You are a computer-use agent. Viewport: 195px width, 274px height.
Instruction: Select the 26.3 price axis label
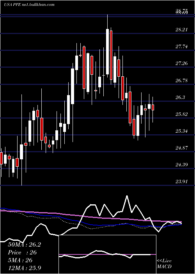click(180, 97)
